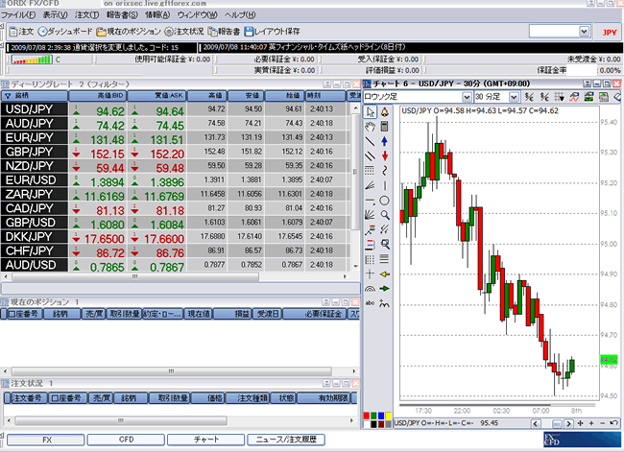Switch to the チャート tab at bottom
This screenshot has height=452, width=624.
[x=206, y=440]
